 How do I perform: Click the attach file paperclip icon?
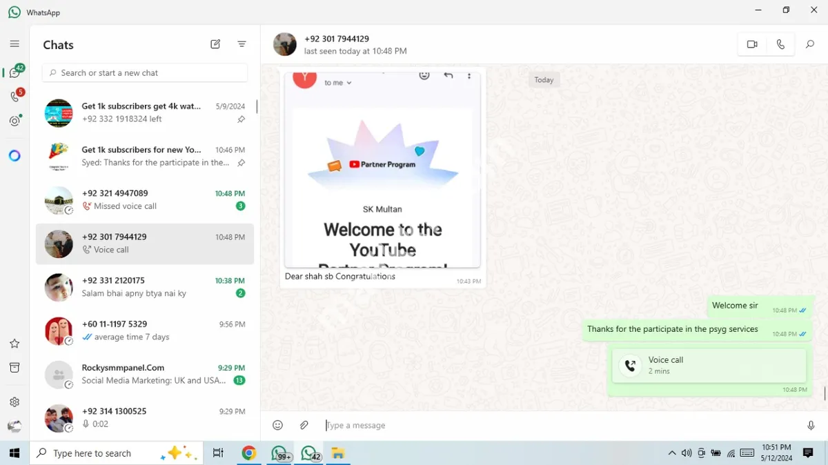(304, 425)
